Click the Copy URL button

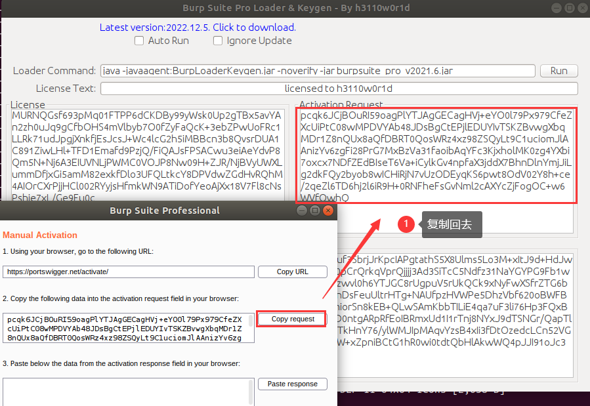(x=292, y=272)
